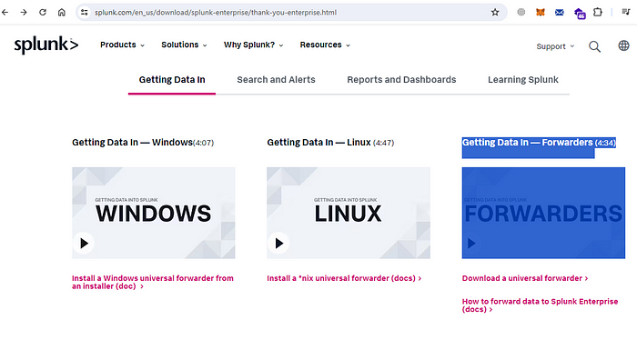
Task: Select the Getting Data In tab
Action: 172,80
